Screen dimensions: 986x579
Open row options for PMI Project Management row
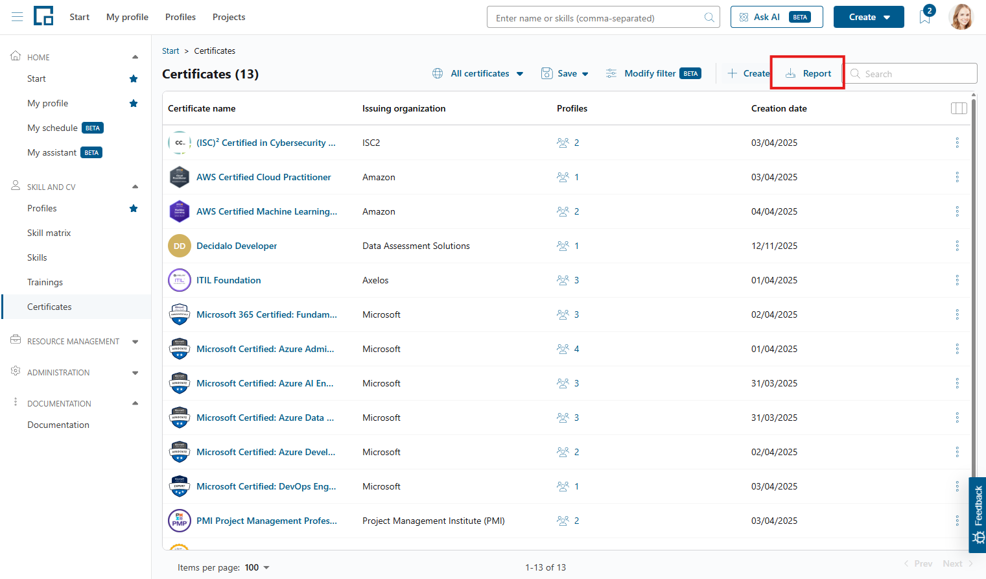coord(957,521)
